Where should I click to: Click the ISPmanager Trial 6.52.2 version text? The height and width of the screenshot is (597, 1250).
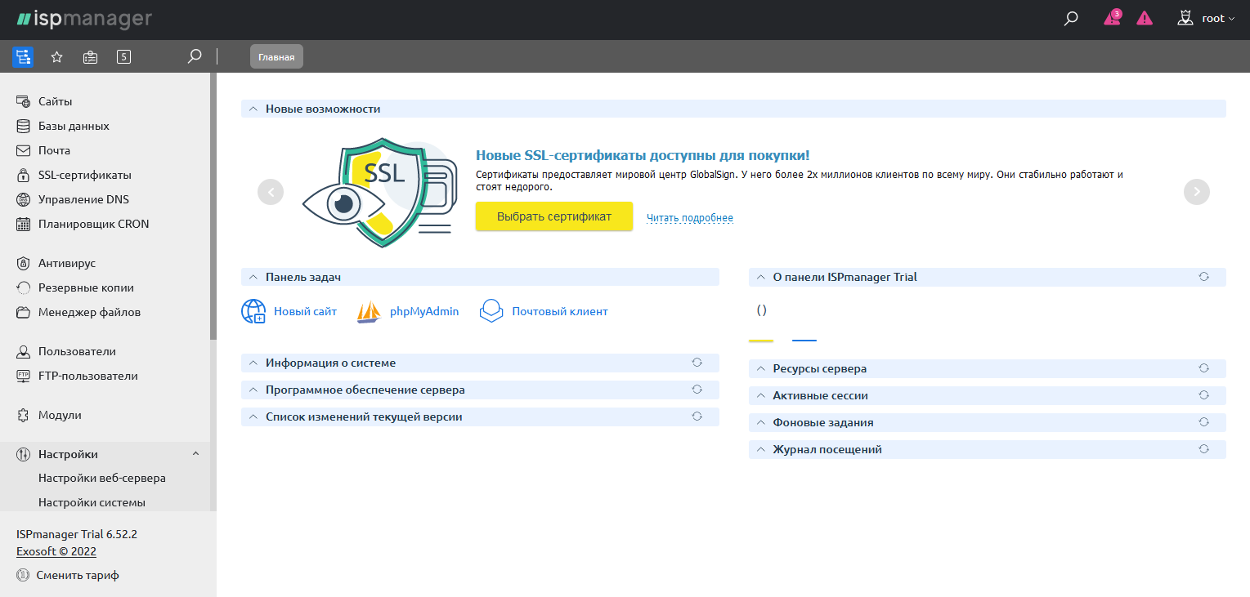[77, 534]
